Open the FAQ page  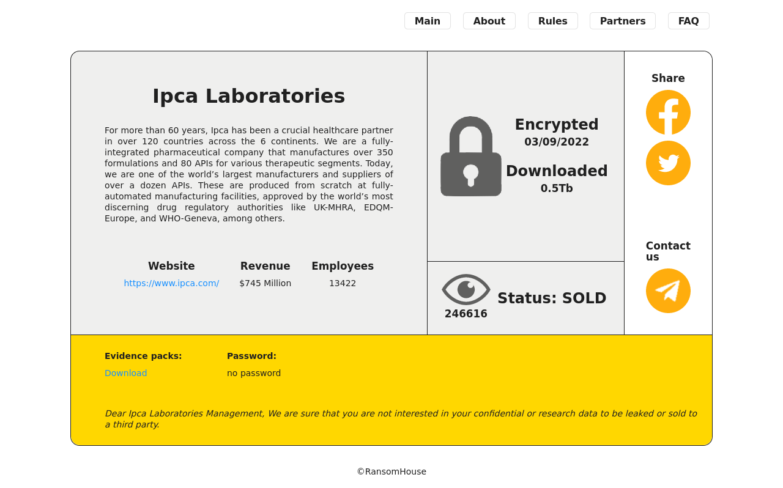click(689, 21)
